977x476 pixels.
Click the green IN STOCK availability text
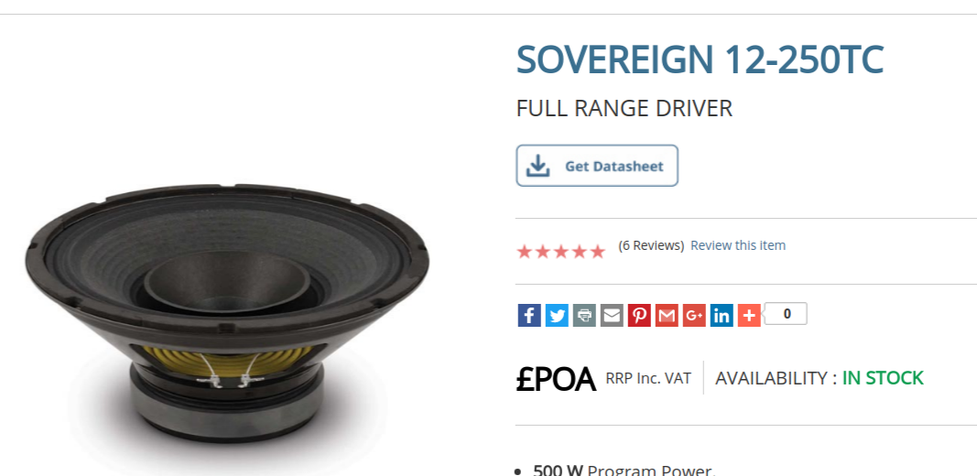tap(883, 378)
